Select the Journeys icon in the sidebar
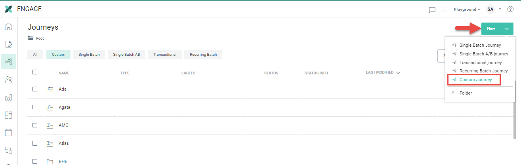This screenshot has height=165, width=521. click(8, 62)
